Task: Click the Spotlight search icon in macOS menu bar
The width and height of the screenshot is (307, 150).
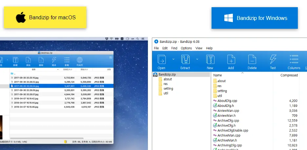Action: pos(138,39)
